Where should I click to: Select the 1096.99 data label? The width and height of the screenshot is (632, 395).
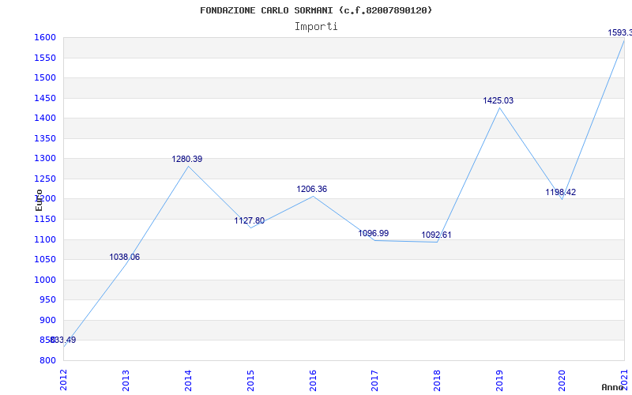tap(374, 233)
